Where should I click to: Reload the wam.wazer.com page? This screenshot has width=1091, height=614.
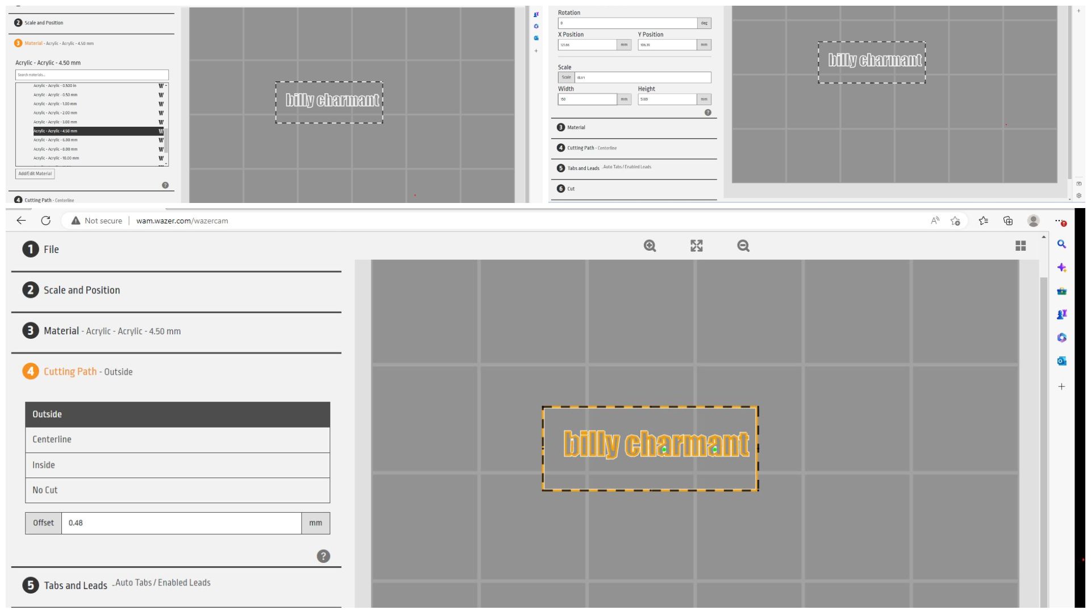[46, 221]
